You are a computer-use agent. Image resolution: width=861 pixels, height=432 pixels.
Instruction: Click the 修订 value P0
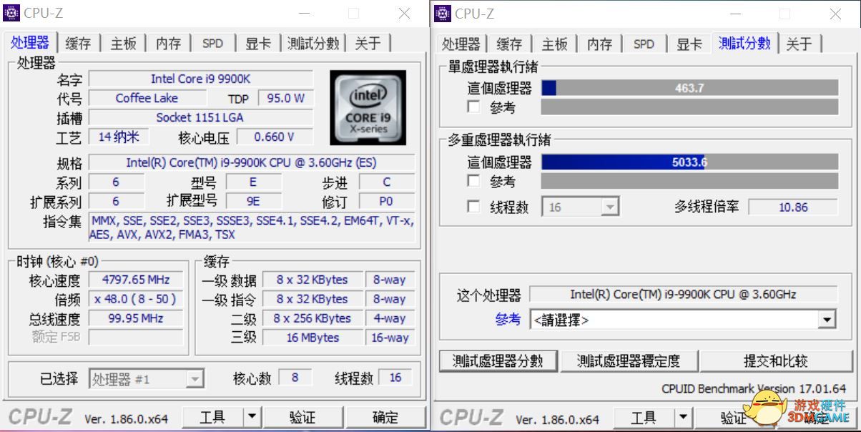[x=387, y=201]
